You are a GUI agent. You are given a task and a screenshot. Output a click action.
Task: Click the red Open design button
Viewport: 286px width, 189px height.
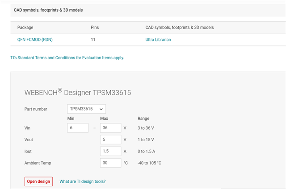click(x=38, y=181)
